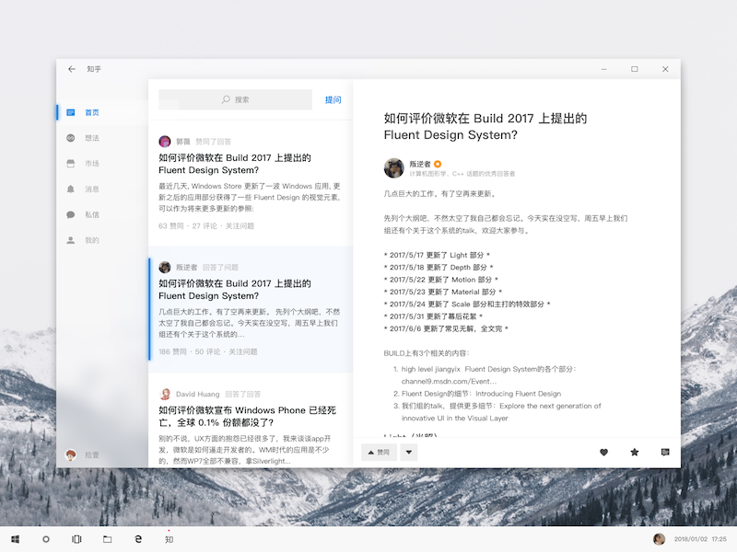Click the date and time in taskbar

click(x=700, y=539)
